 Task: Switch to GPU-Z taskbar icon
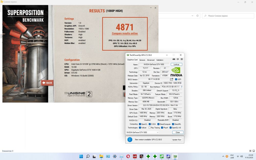(175, 156)
